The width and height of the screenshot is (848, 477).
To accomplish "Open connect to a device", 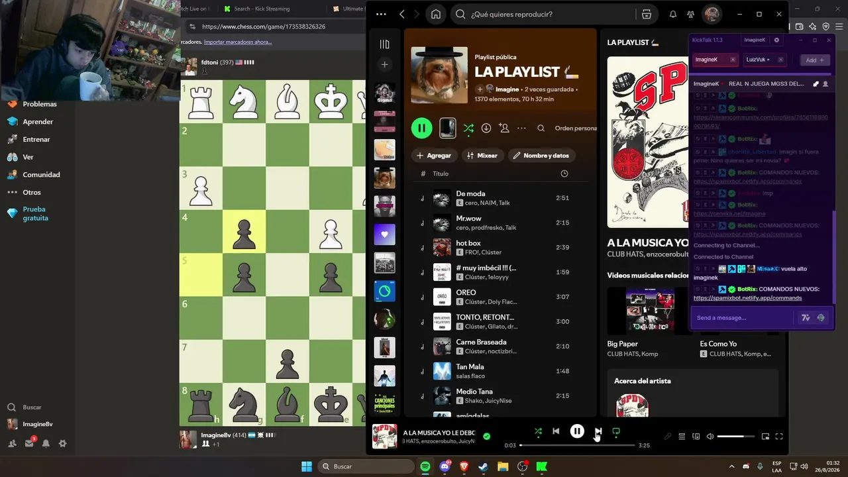I will (696, 437).
